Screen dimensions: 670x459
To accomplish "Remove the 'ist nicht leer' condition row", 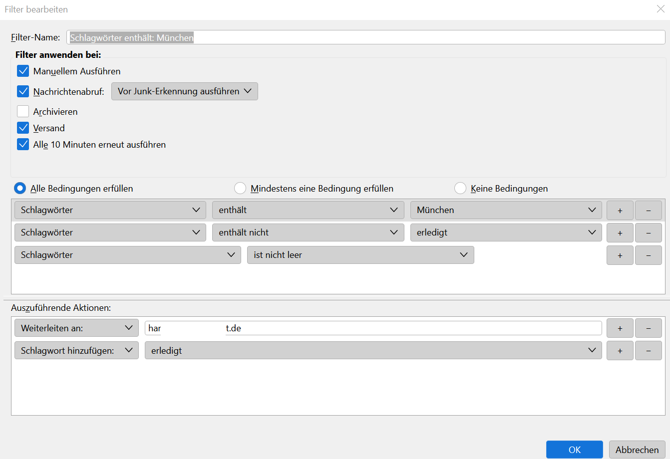I will click(648, 255).
